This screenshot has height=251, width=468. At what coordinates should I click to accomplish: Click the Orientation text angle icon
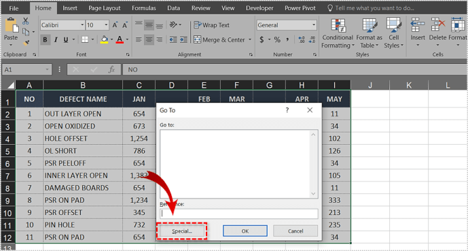click(x=174, y=24)
